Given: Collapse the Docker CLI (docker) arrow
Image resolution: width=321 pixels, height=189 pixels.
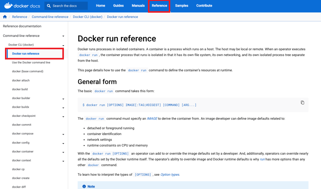Looking at the screenshot, I should (63, 46).
